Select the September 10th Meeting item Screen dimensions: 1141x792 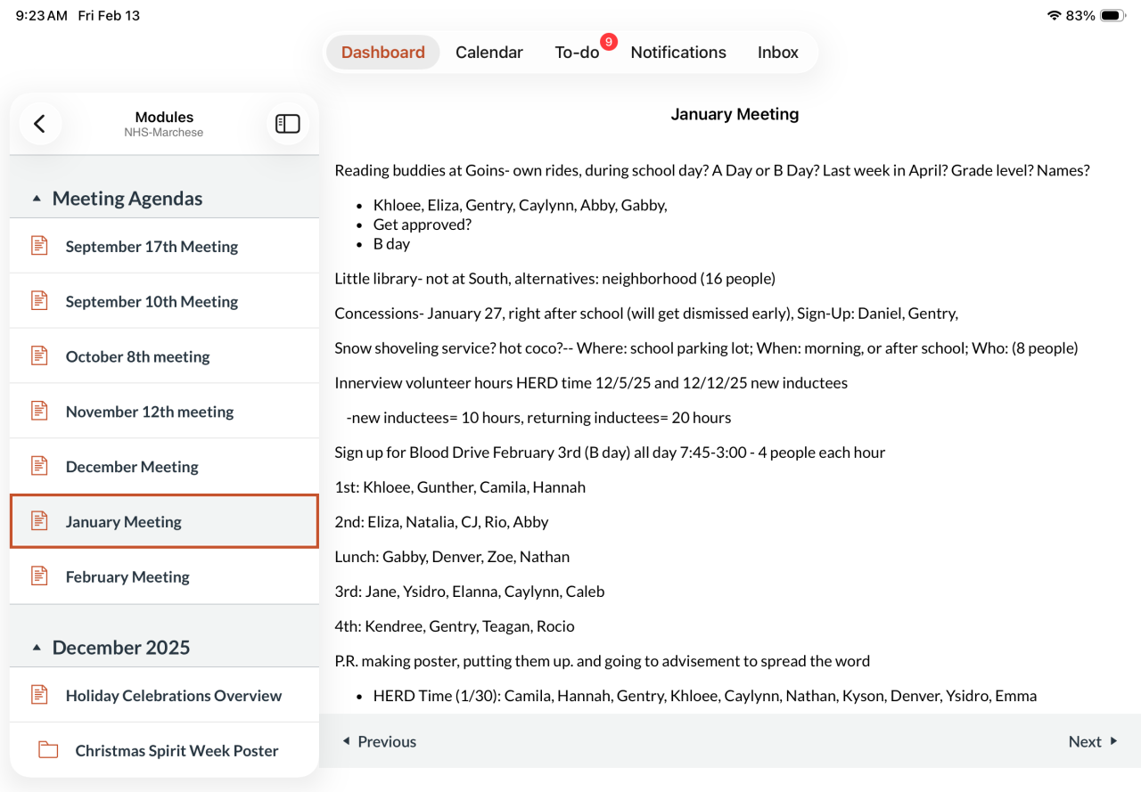point(152,301)
